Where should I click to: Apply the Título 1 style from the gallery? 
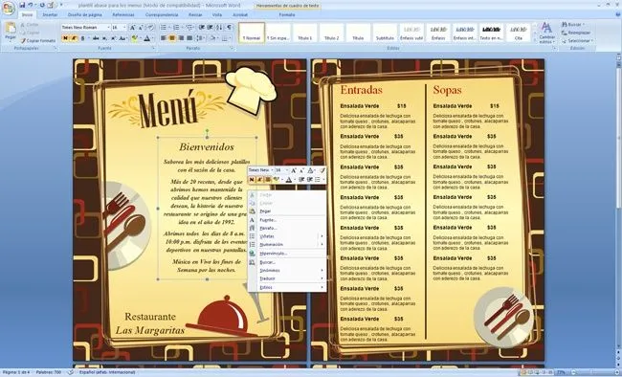pos(304,33)
